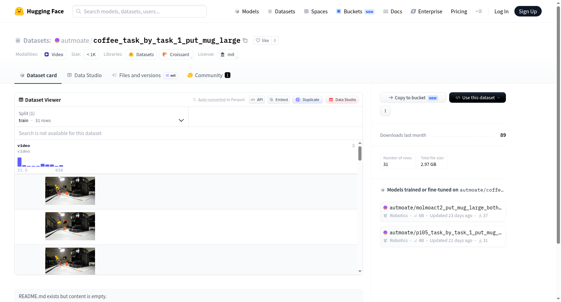
Task: Click the Duplicate dataset button
Action: 307,100
